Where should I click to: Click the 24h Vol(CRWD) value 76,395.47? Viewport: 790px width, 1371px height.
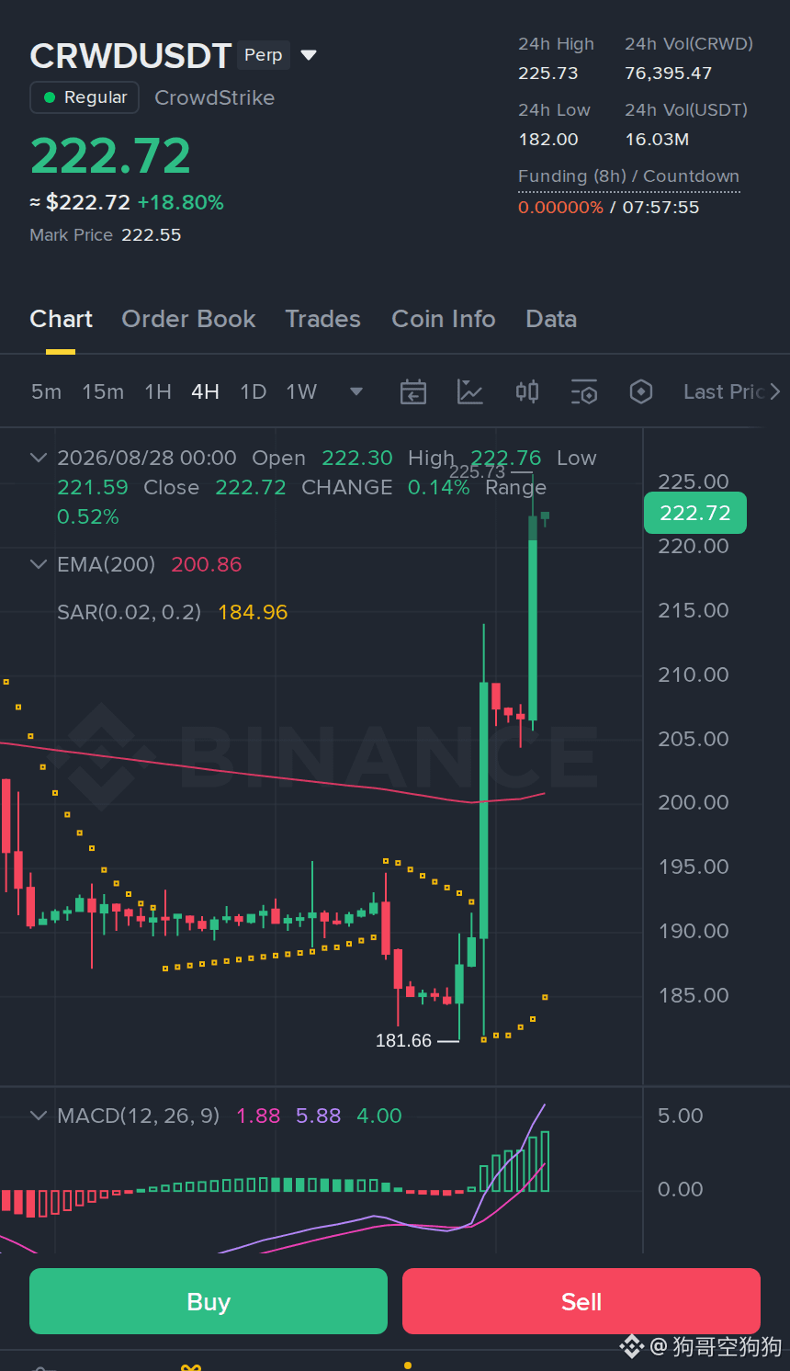point(669,74)
